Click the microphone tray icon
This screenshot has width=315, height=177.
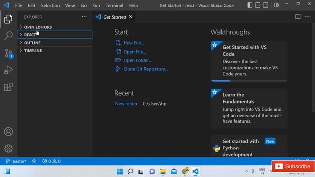253,171
